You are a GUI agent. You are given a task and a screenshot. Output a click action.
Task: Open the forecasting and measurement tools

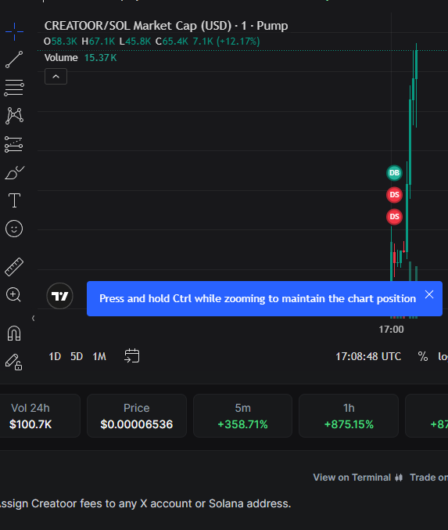14,144
